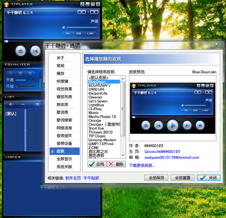Click the 全部保存 button
This screenshot has height=218, width=226.
pyautogui.click(x=156, y=178)
